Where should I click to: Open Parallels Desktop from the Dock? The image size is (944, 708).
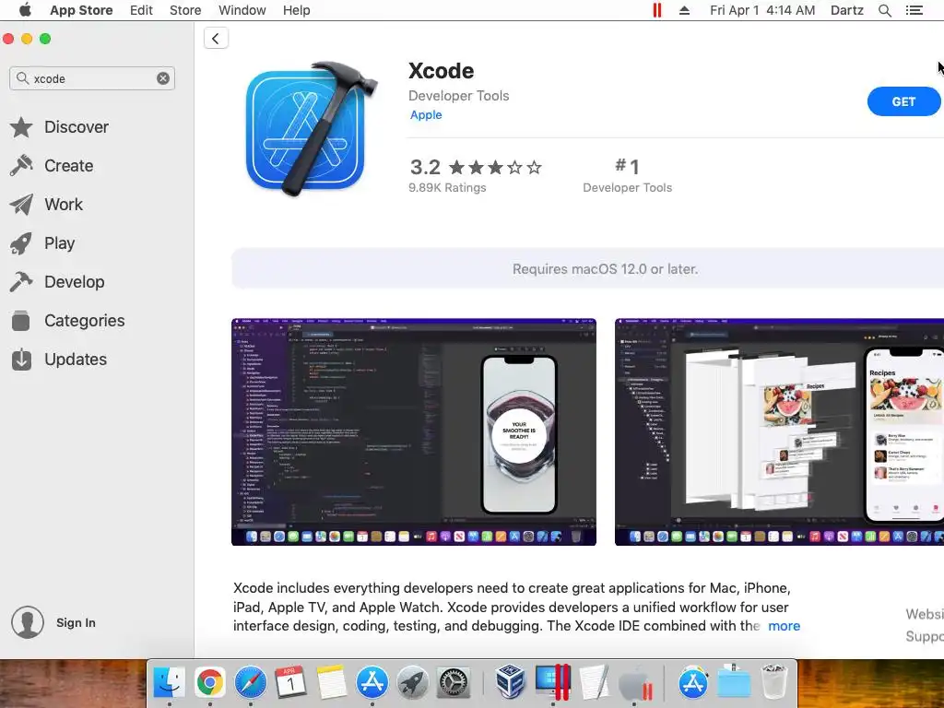coord(552,683)
